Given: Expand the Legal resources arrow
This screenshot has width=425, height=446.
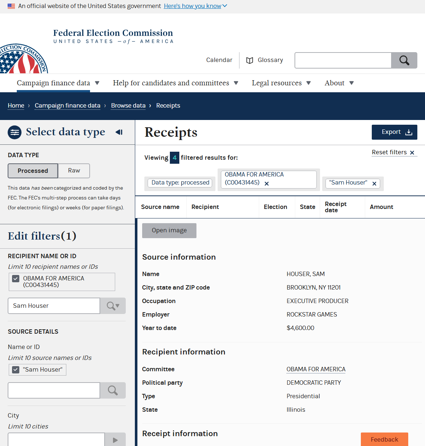Looking at the screenshot, I should click(309, 83).
